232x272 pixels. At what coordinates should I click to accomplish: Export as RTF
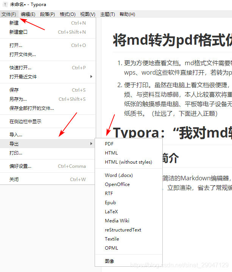[x=129, y=194]
